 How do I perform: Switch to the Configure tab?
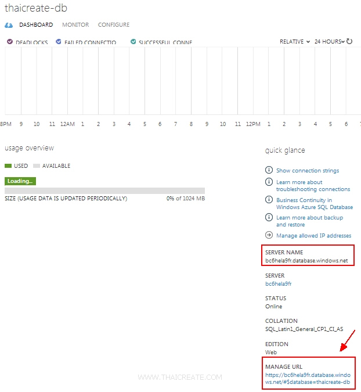coord(114,25)
